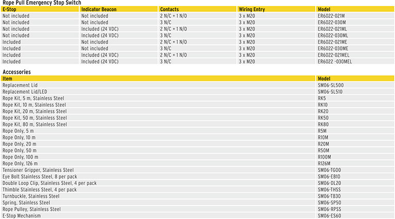The height and width of the screenshot is (219, 395).
Task: Select model ER6022-021M cell
Action: click(x=332, y=16)
